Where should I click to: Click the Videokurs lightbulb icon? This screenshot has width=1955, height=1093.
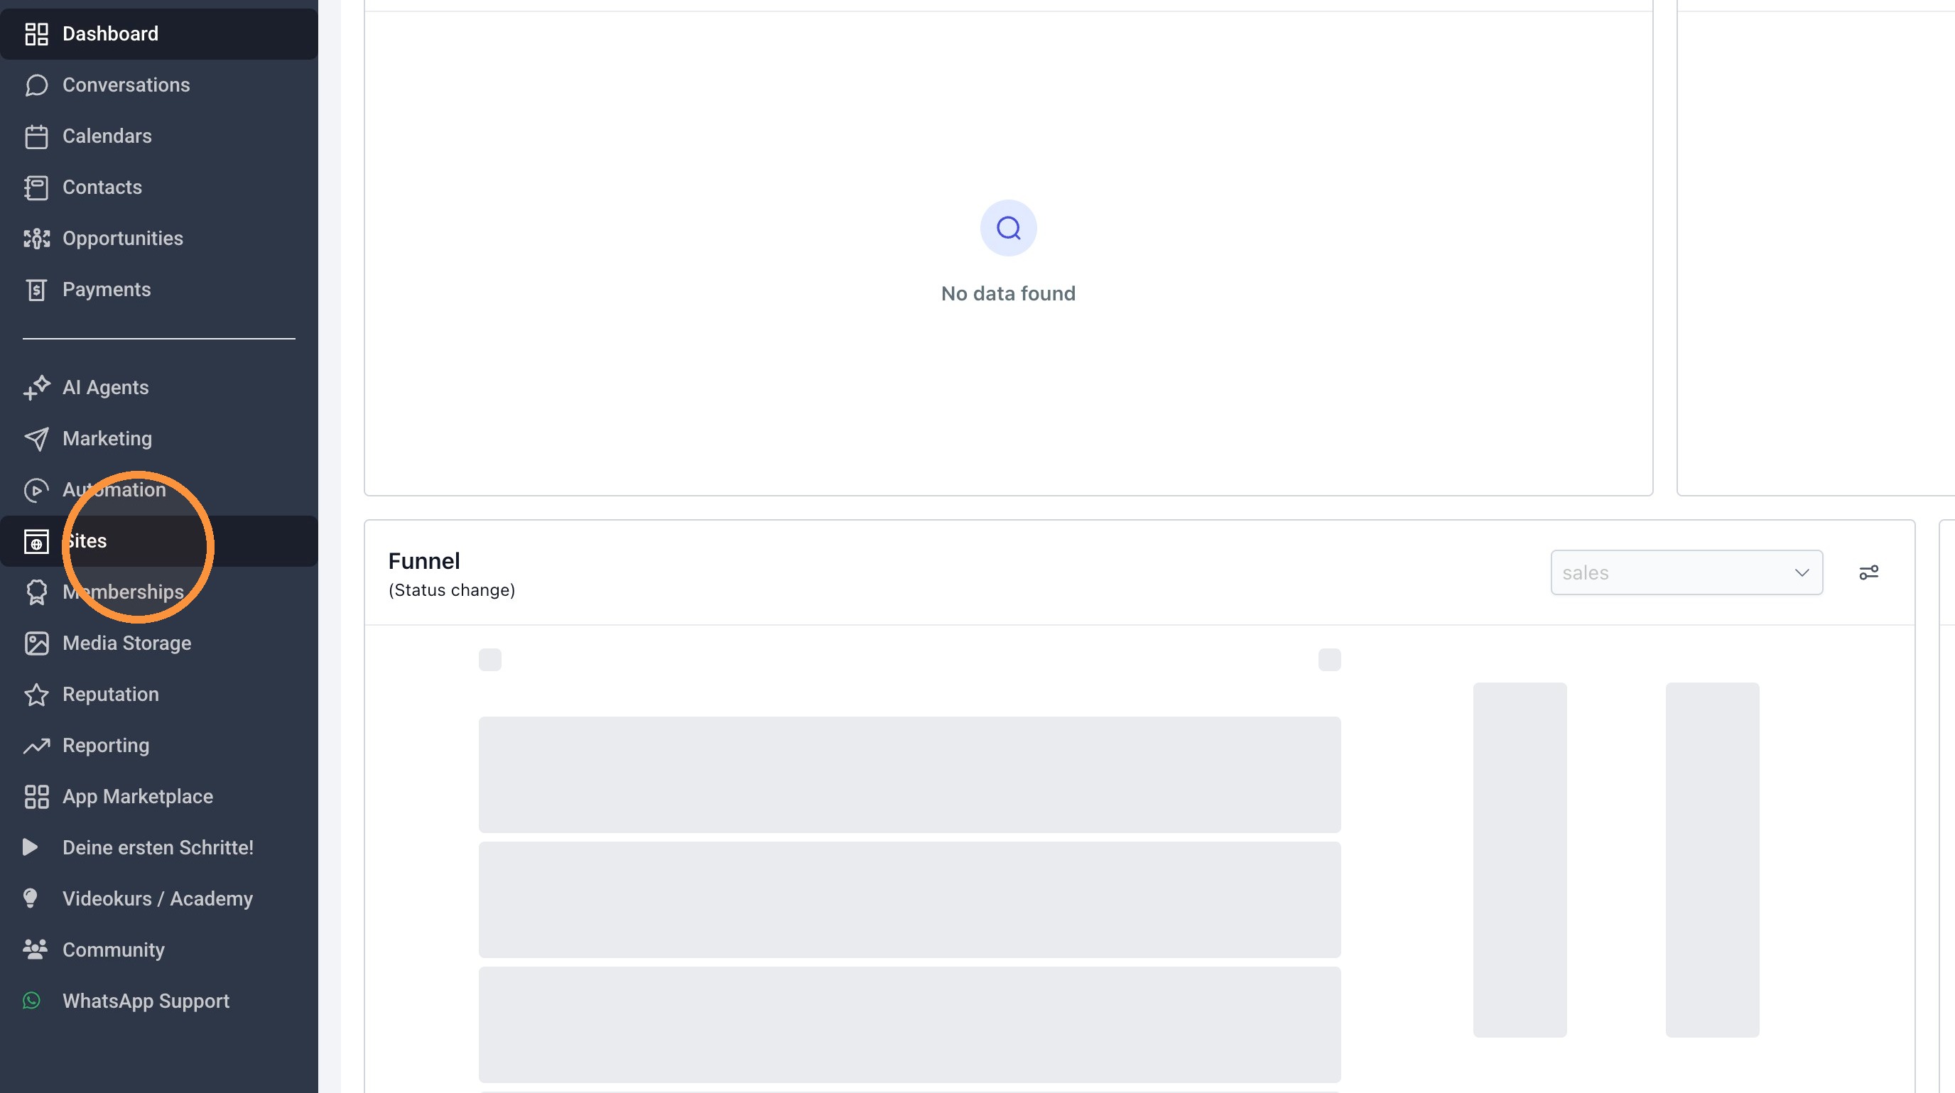click(31, 898)
